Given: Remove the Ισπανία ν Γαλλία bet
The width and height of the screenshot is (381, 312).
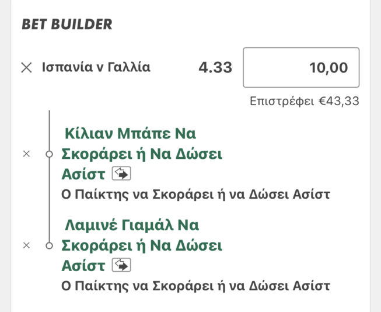Looking at the screenshot, I should pos(26,68).
